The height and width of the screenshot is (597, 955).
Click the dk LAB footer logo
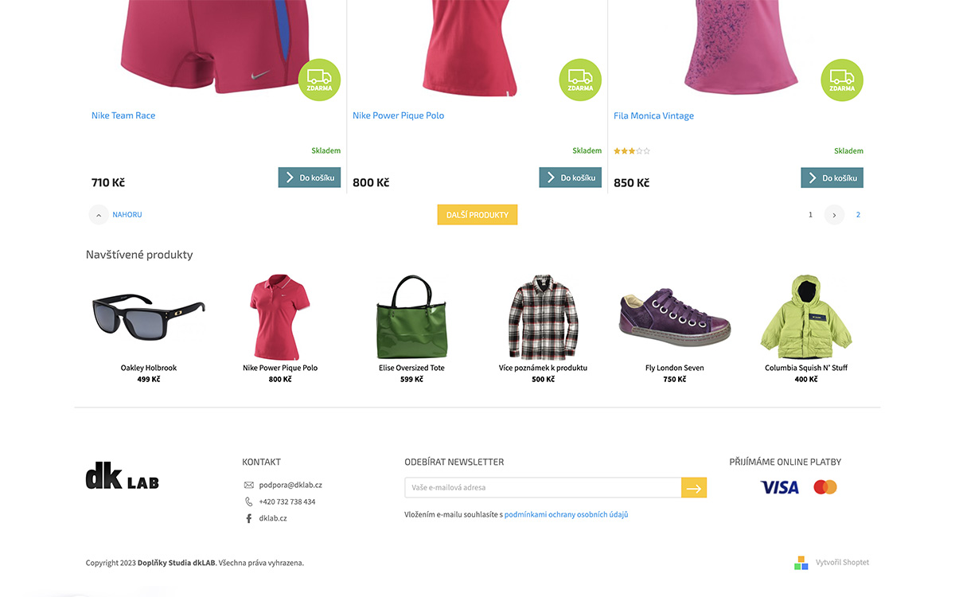123,476
